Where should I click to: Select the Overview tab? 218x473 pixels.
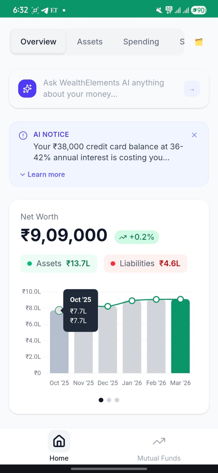click(38, 42)
